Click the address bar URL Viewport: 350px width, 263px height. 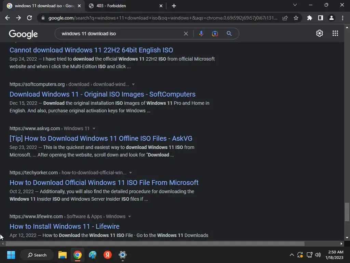click(163, 18)
